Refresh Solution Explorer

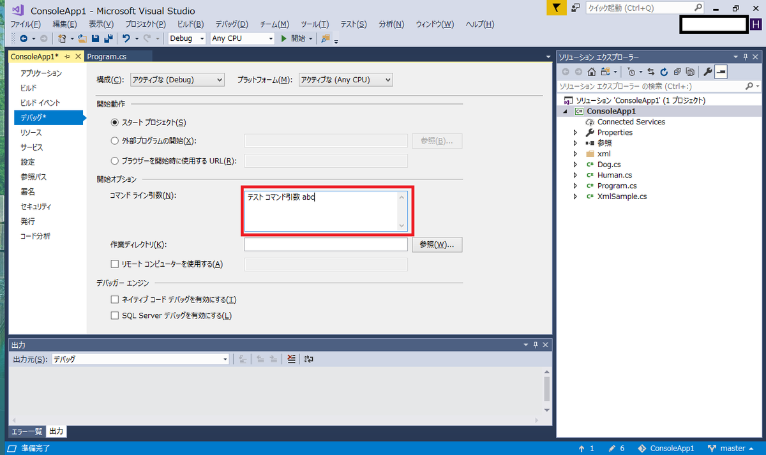pos(664,71)
